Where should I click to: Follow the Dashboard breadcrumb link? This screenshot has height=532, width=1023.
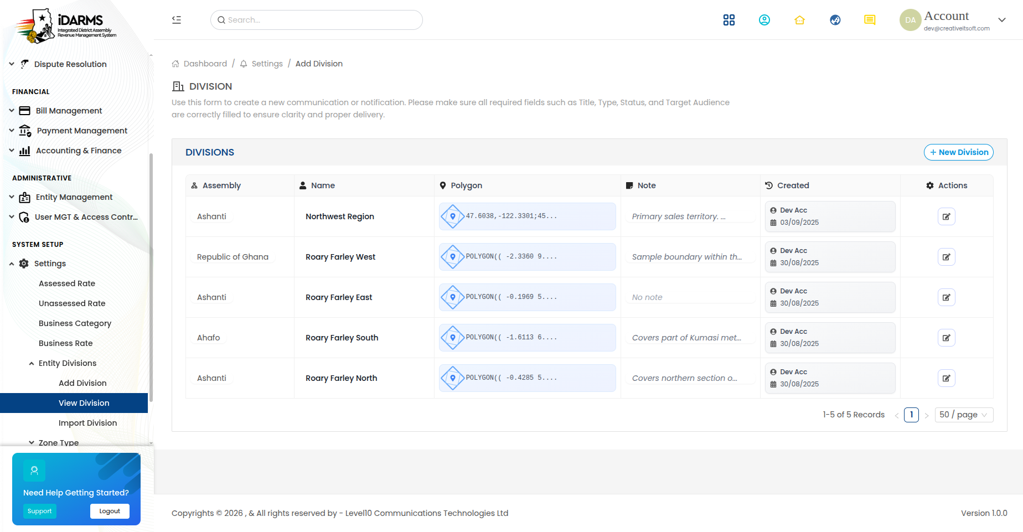point(205,64)
